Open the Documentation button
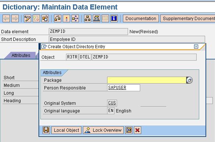 (141, 18)
